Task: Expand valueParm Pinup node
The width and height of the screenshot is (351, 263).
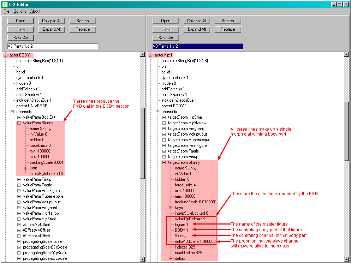Action: [x=19, y=179]
